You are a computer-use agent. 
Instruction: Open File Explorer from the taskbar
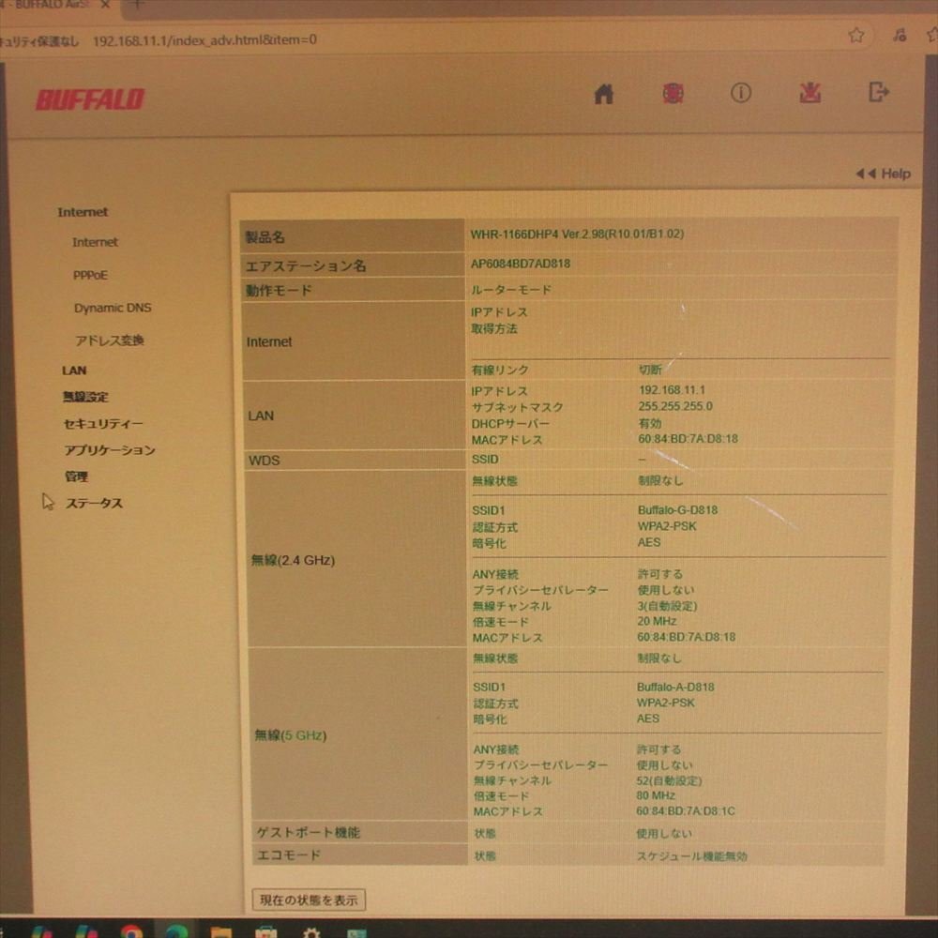221,932
